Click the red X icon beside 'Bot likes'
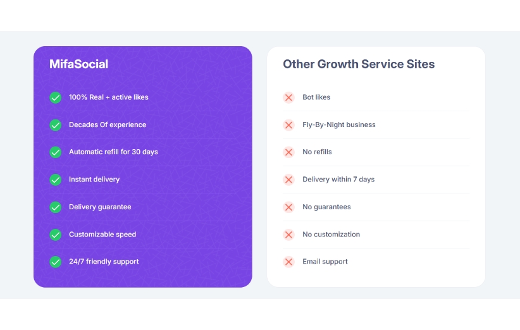The width and height of the screenshot is (520, 330). point(288,97)
